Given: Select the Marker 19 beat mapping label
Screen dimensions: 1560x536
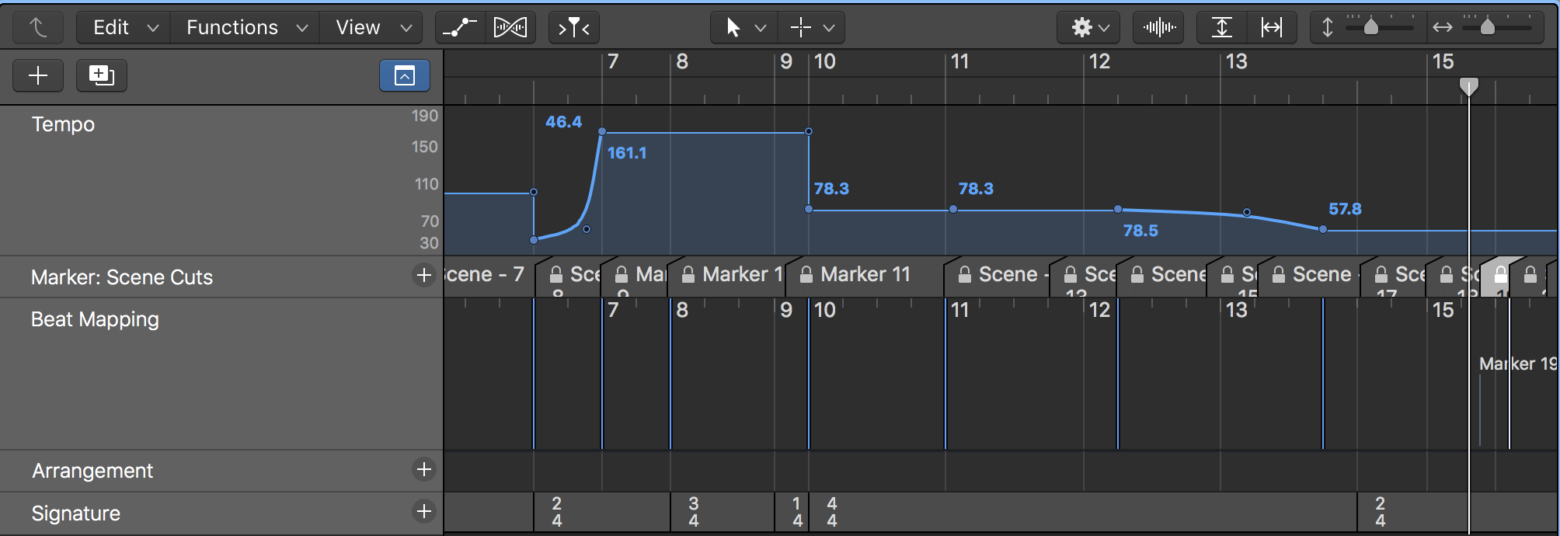Looking at the screenshot, I should click(x=1518, y=364).
